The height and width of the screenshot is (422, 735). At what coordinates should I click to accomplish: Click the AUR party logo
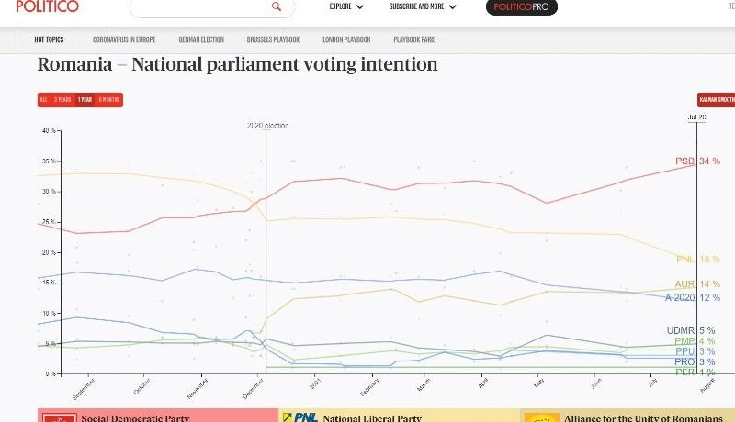(541, 417)
